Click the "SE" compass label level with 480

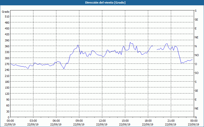(x=196, y=20)
